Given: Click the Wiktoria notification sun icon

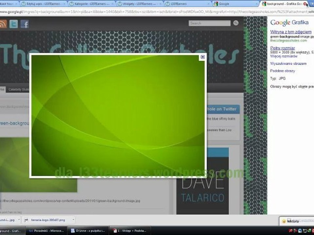Looking at the screenshot, I should click(284, 221).
